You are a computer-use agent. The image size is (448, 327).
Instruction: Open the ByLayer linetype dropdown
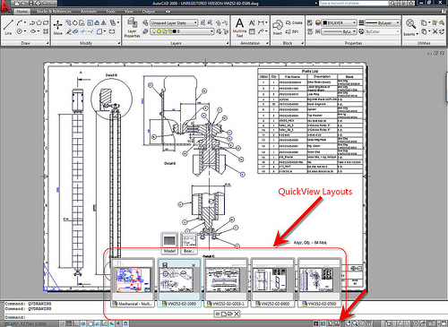[x=383, y=22]
